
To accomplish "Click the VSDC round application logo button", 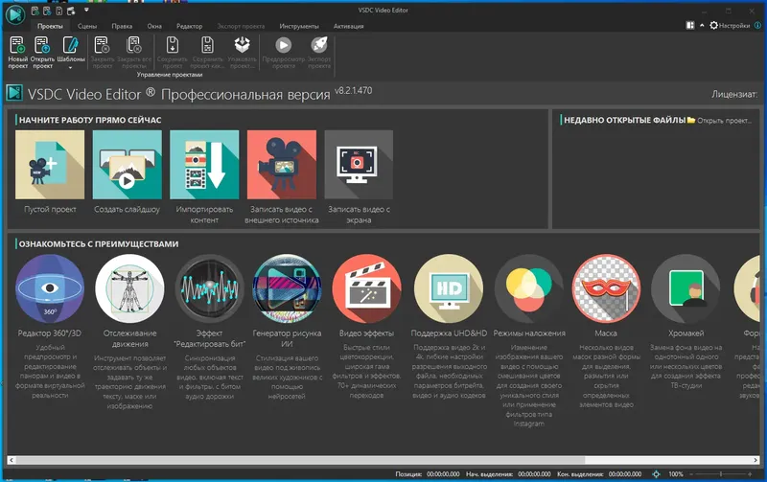I will click(x=15, y=14).
